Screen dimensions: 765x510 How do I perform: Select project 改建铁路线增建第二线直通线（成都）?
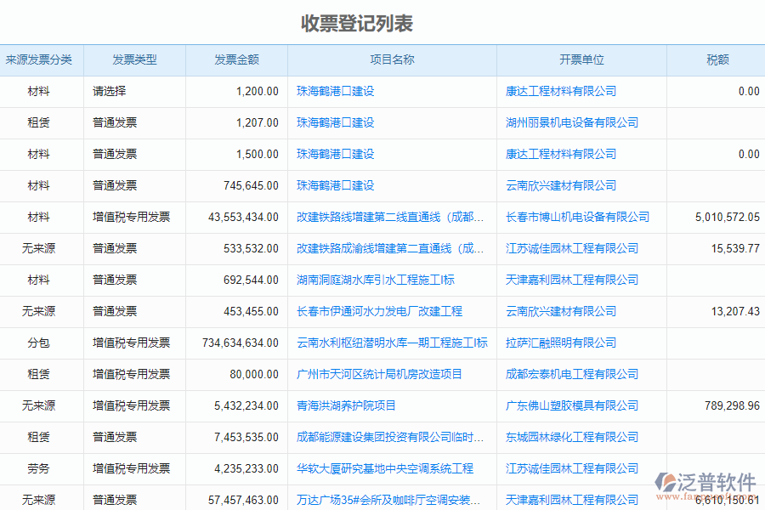point(388,217)
